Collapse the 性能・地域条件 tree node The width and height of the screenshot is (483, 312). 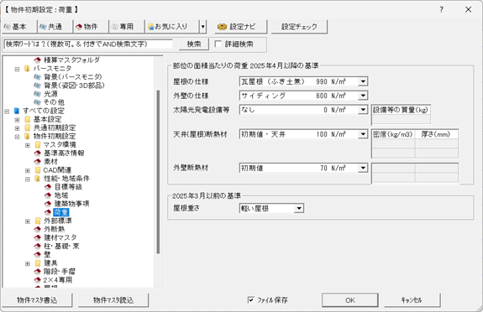tap(28, 179)
